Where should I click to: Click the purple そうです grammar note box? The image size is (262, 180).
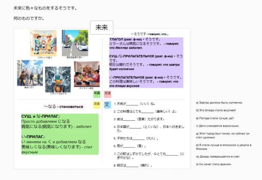pos(146,63)
